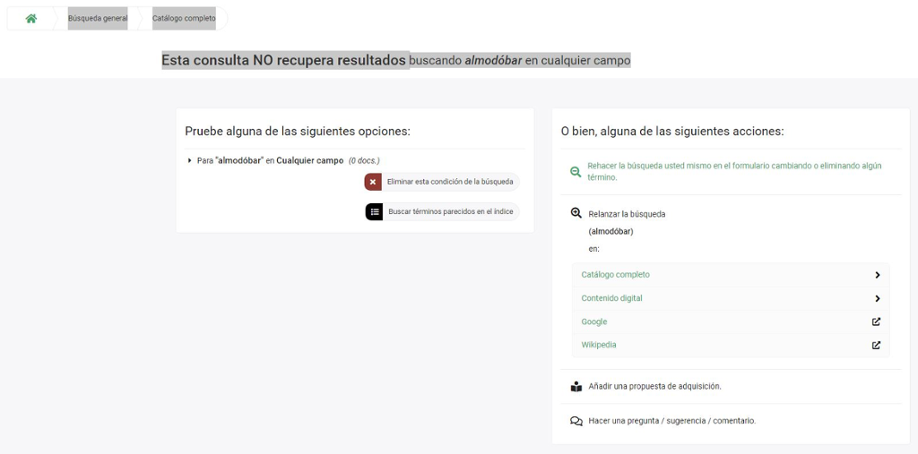Viewport: 918px width, 454px height.
Task: Click Añadir una propuesta de adquisición
Action: 654,387
